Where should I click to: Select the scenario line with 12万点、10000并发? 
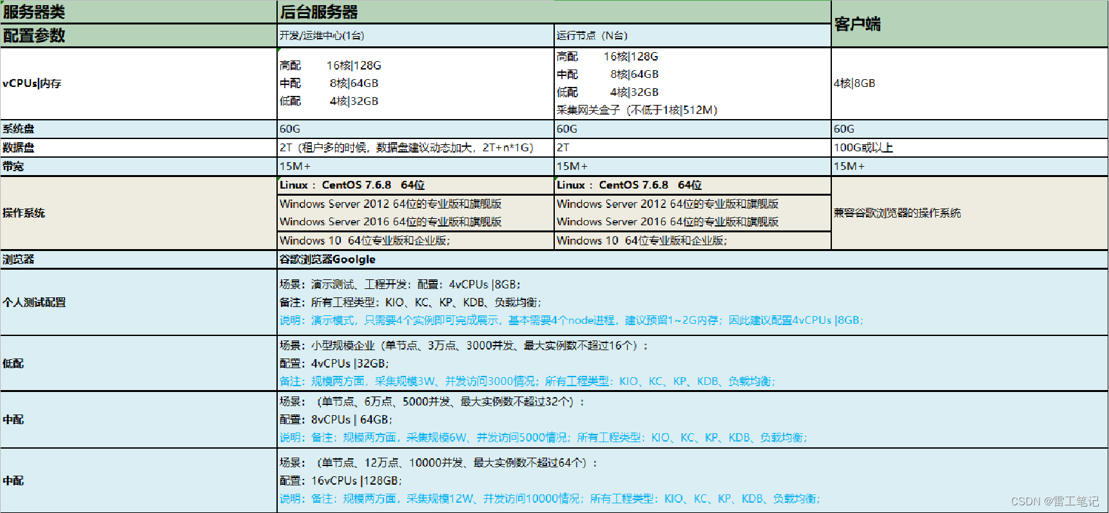pyautogui.click(x=439, y=463)
